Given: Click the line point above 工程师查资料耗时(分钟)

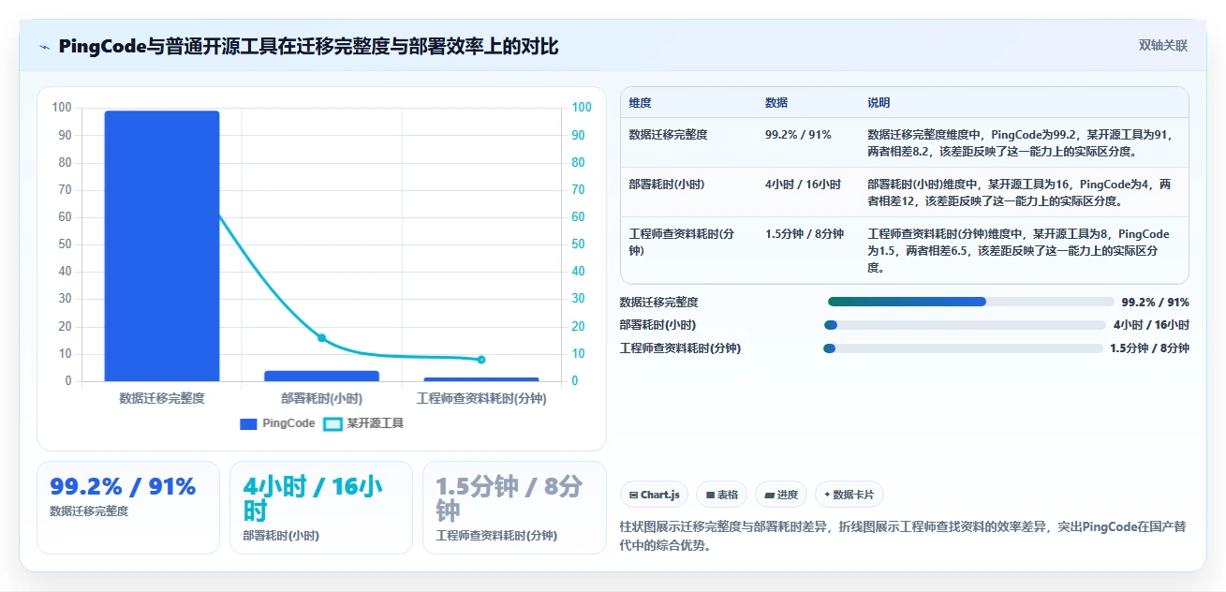Looking at the screenshot, I should [x=481, y=360].
